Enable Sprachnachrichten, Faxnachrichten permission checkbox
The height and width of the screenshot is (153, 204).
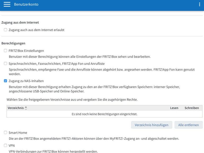[x=6, y=64]
